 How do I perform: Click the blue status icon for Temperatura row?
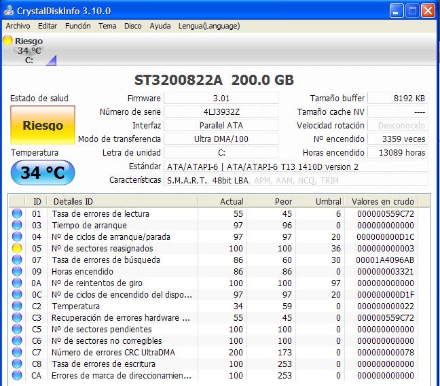click(x=17, y=306)
